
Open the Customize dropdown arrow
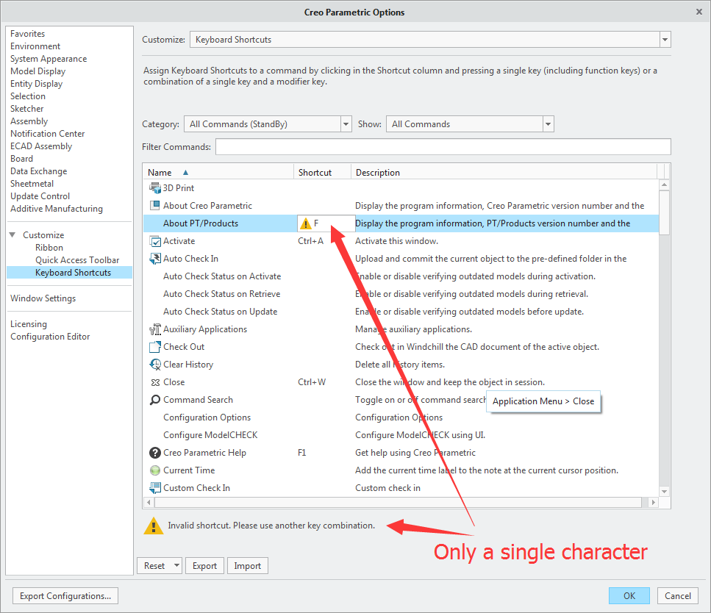[x=665, y=40]
